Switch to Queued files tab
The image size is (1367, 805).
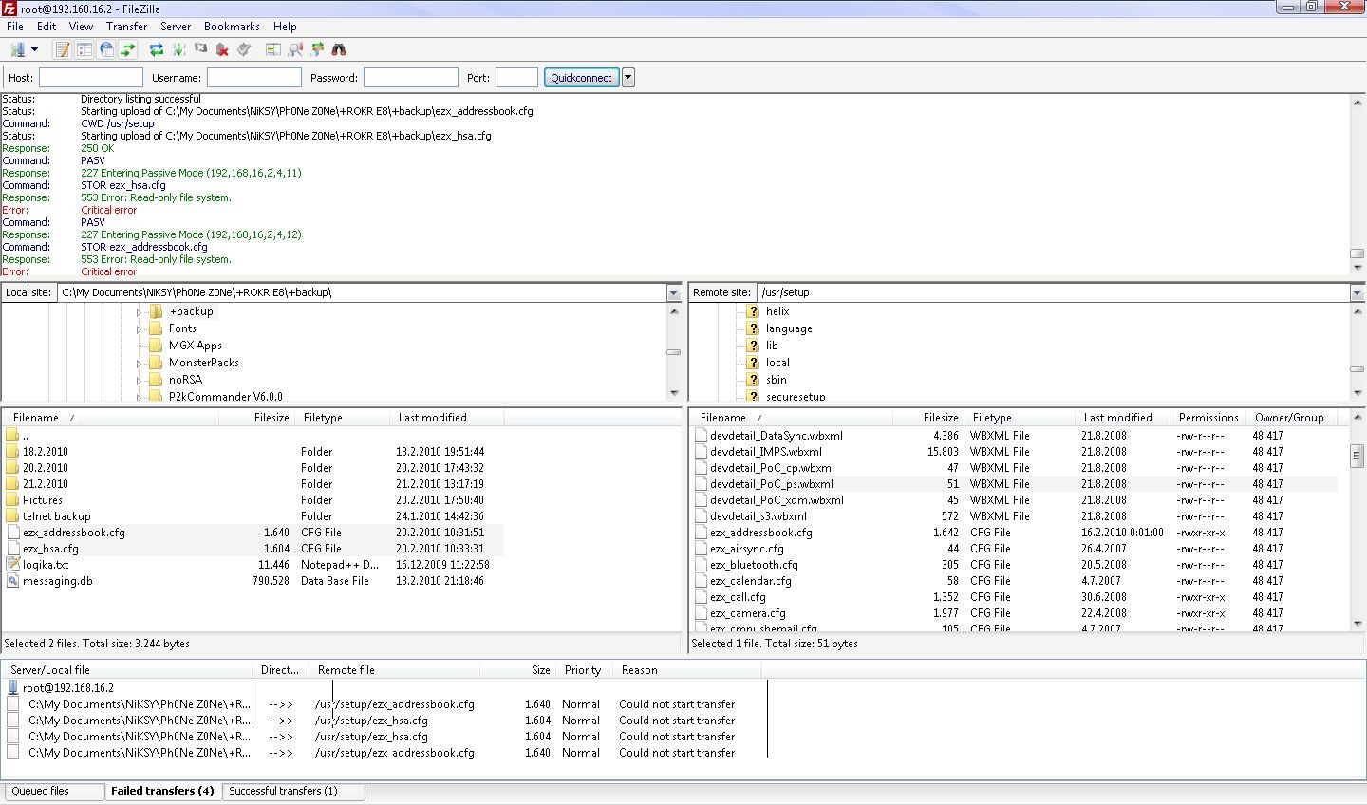click(x=55, y=791)
